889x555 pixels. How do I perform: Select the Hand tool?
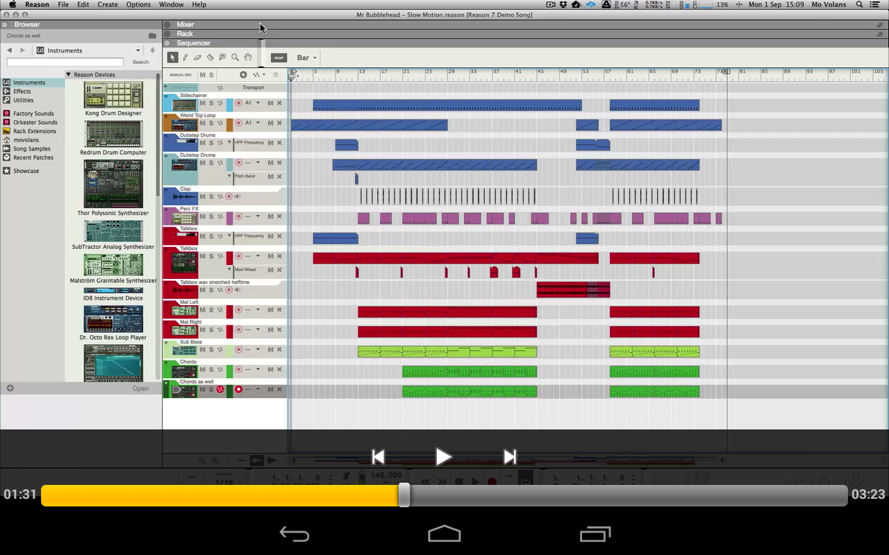pos(247,58)
